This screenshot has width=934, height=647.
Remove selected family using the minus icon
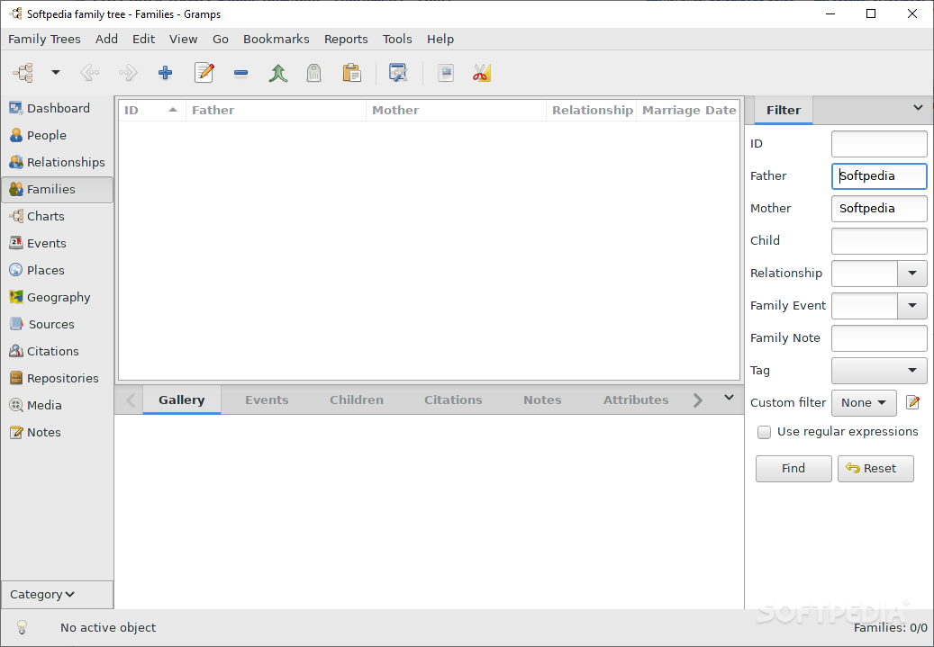coord(240,73)
